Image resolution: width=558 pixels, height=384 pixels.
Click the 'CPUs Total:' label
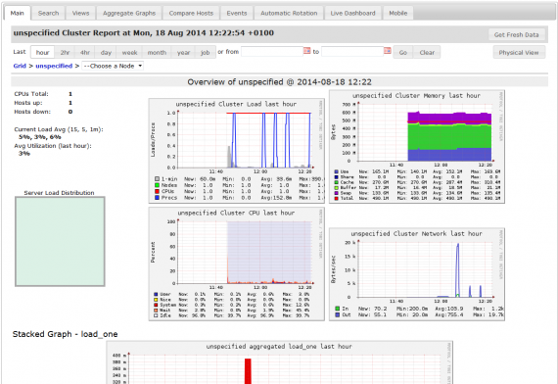[x=31, y=94]
